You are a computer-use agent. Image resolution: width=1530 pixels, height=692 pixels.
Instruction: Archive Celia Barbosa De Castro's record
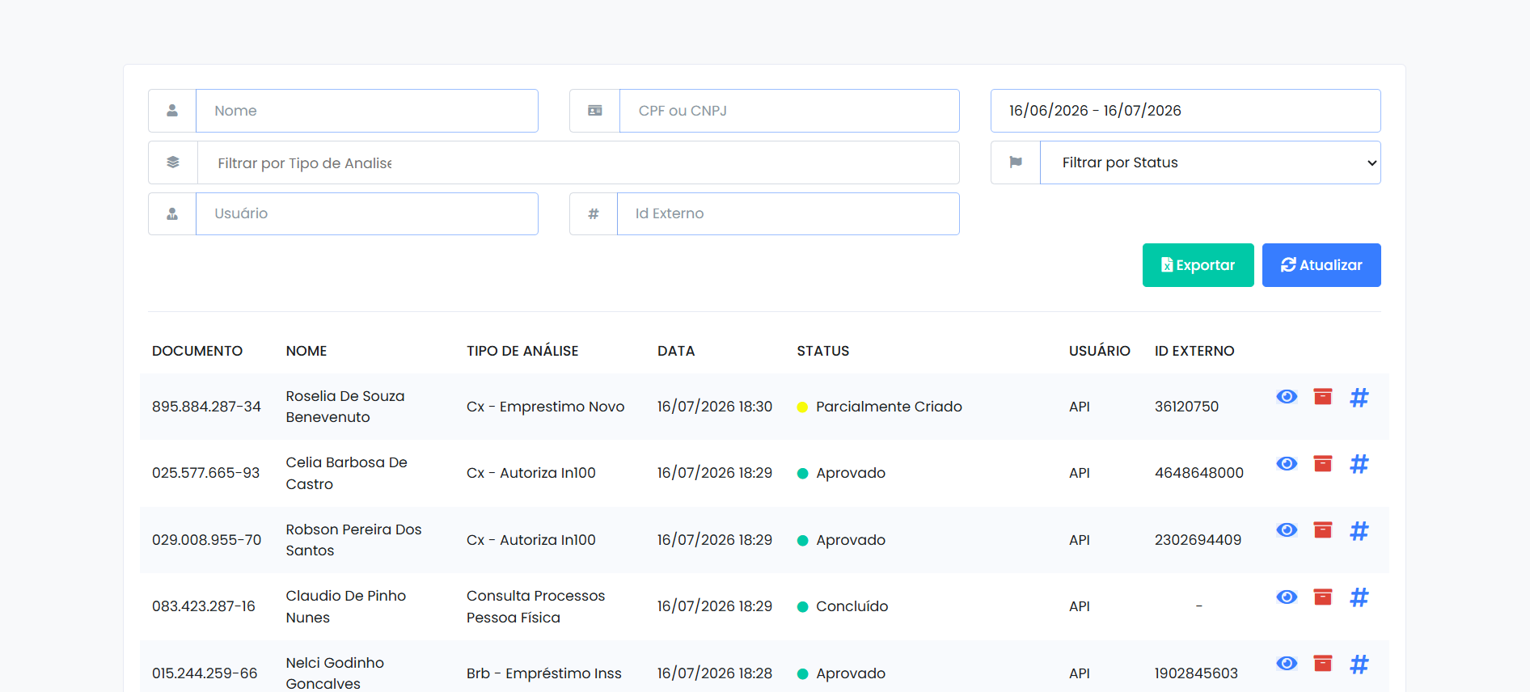pos(1323,463)
